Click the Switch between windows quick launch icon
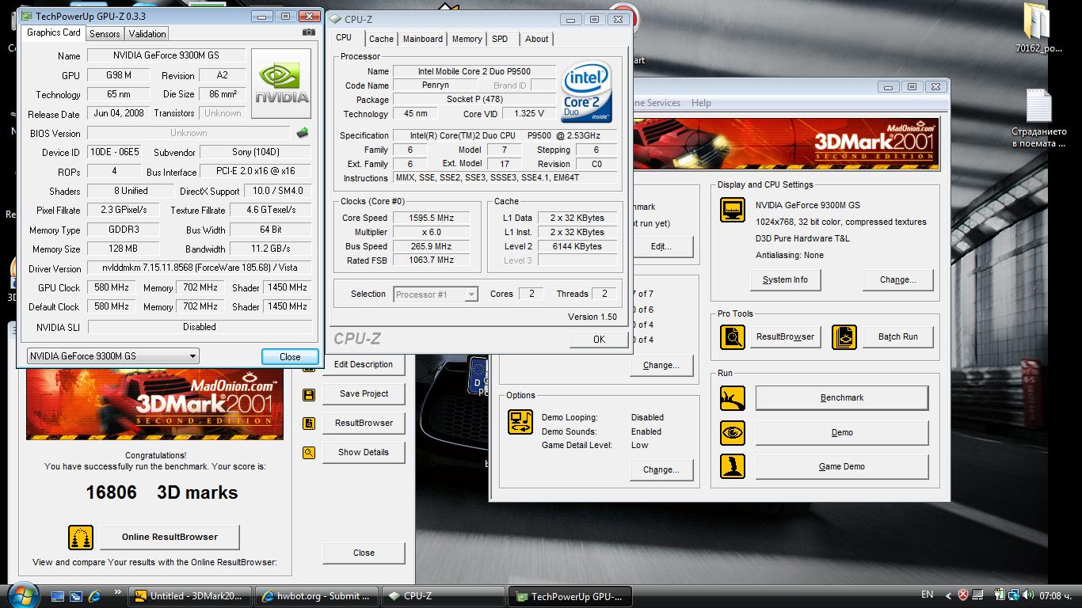Screen dimensions: 1082x608 [76, 596]
